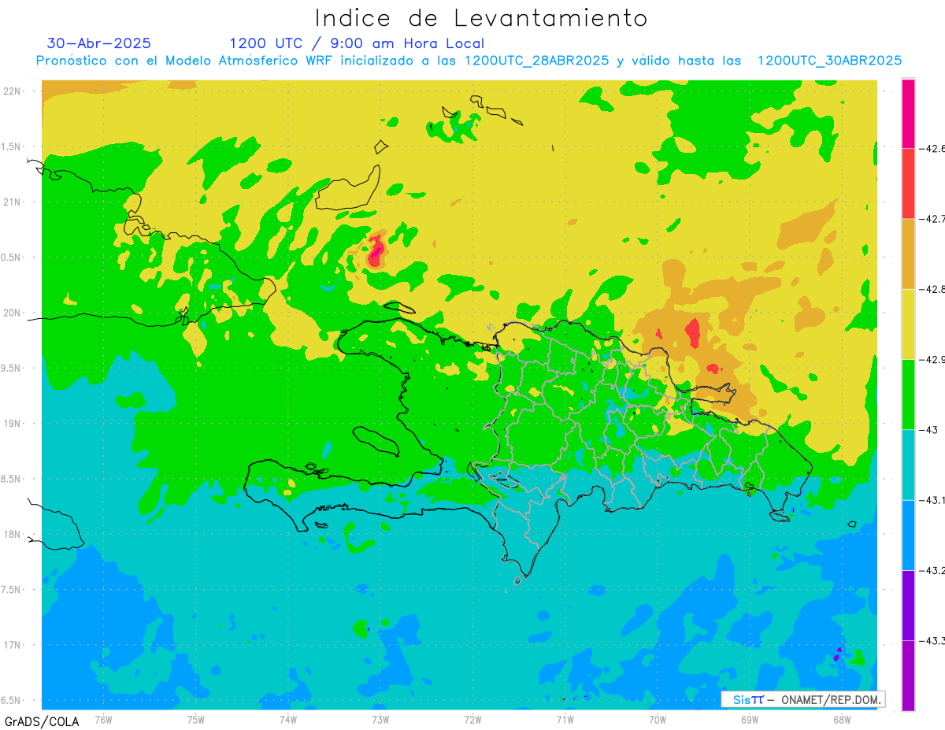The width and height of the screenshot is (945, 730).
Task: Click the "7.5N" latitude label
Action: click(11, 590)
